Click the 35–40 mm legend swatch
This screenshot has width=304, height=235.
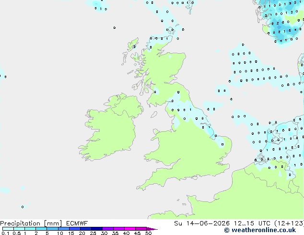[118, 229]
